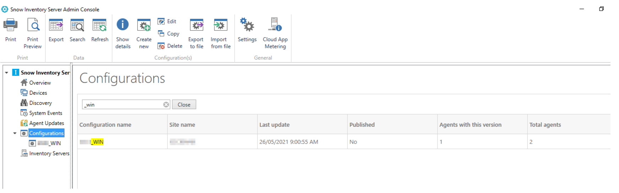Edit the selected configuration
The image size is (619, 193).
pos(167,21)
